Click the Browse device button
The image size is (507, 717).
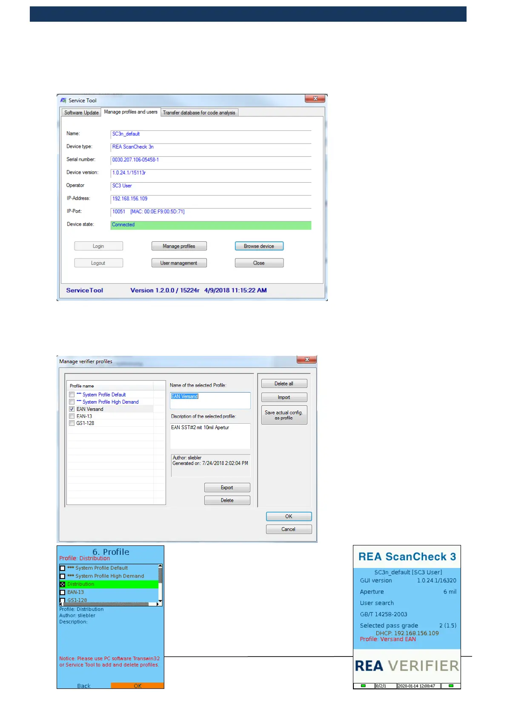(259, 246)
